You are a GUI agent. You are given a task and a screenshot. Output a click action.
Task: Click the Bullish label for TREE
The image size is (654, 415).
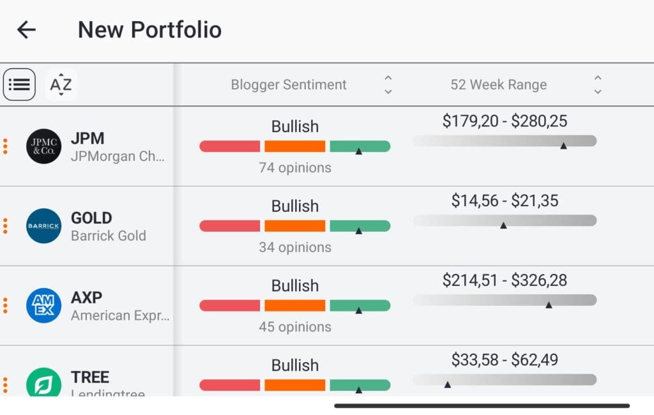[294, 365]
